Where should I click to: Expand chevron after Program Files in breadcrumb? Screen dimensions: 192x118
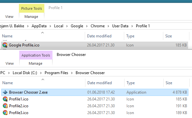coord(72,73)
